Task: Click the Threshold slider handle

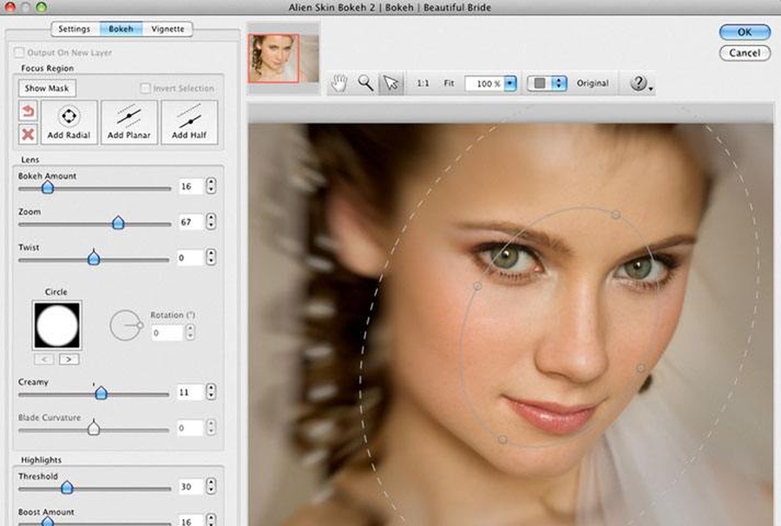Action: click(67, 487)
